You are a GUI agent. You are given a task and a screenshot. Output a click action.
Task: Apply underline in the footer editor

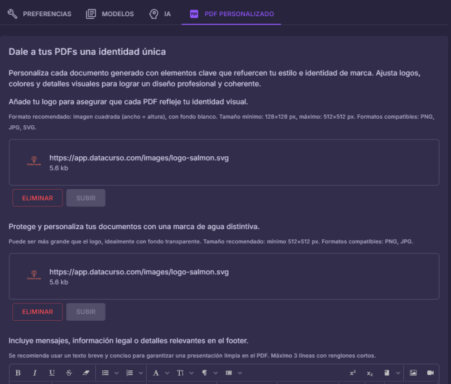click(x=52, y=373)
